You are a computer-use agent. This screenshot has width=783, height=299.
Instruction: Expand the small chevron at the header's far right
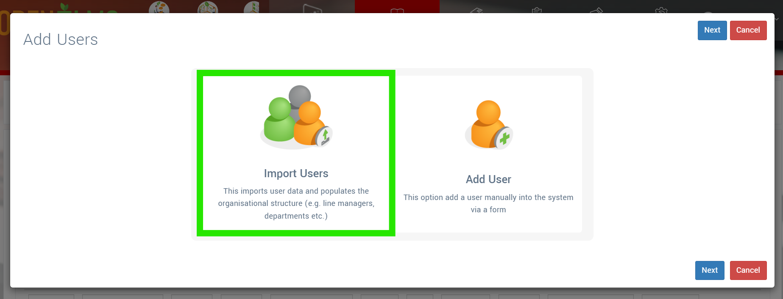(x=777, y=19)
